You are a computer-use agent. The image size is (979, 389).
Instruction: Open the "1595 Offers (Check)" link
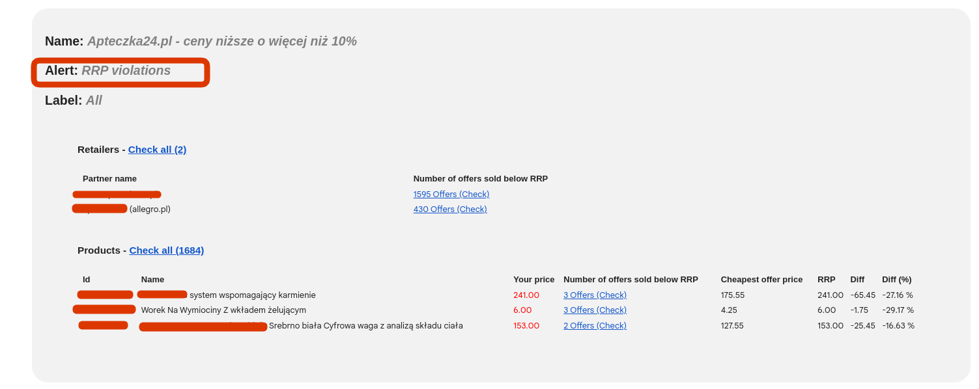[451, 194]
